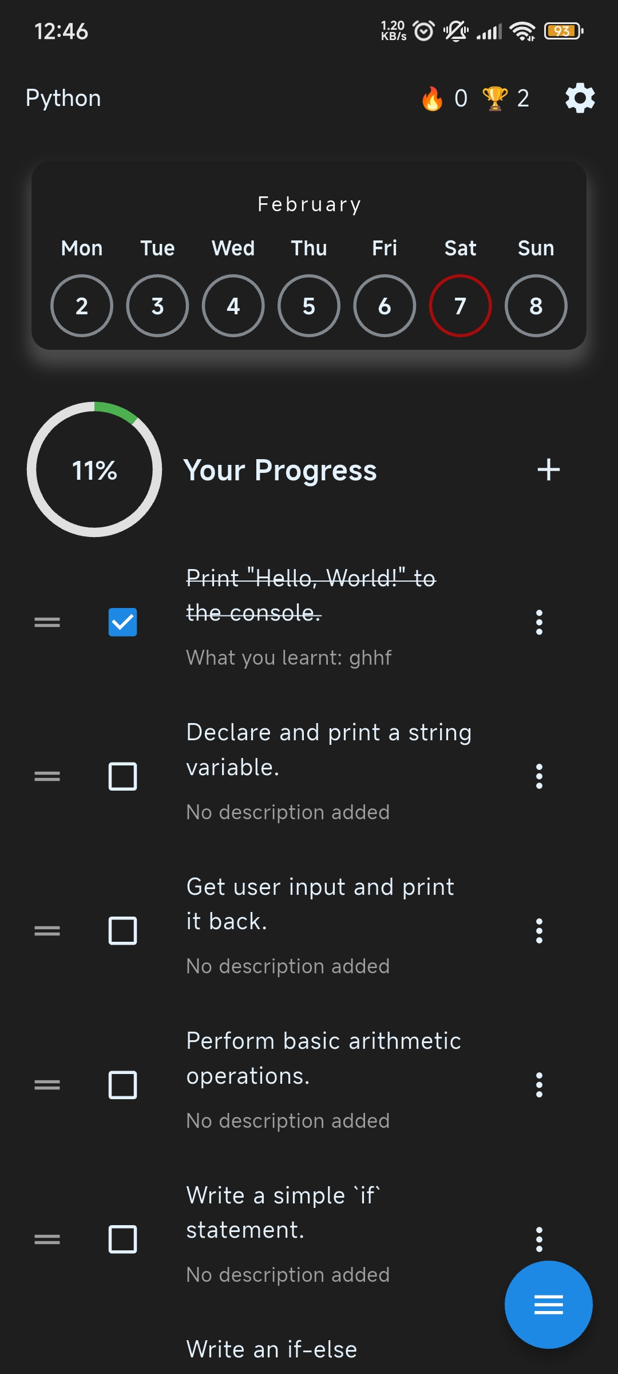Open options for 'Get user input and print it back'

click(x=540, y=931)
